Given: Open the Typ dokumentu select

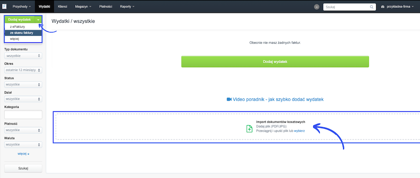Looking at the screenshot, I should pyautogui.click(x=23, y=56).
